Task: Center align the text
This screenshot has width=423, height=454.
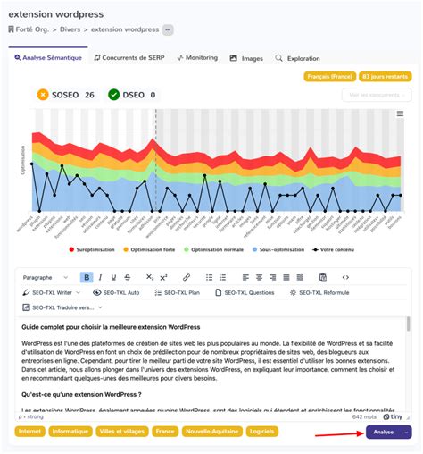Action: point(259,277)
